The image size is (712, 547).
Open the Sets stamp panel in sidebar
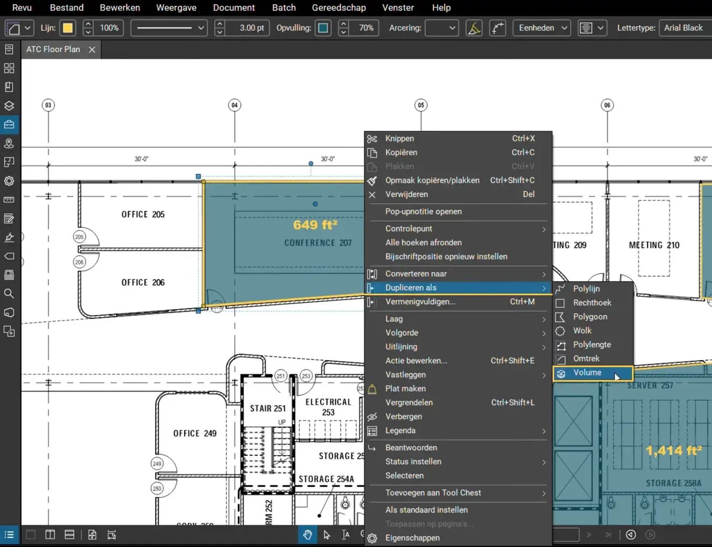[x=9, y=275]
